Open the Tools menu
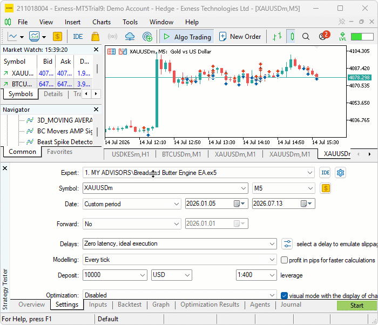 point(130,22)
